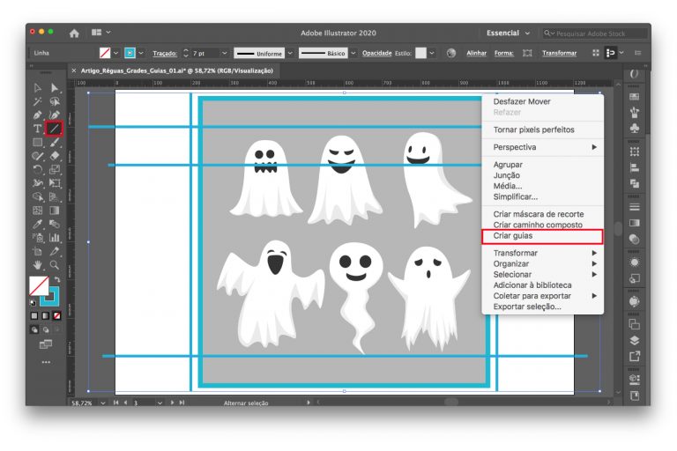Screen dimensions: 677x451
Task: Select the Pen tool
Action: [38, 115]
